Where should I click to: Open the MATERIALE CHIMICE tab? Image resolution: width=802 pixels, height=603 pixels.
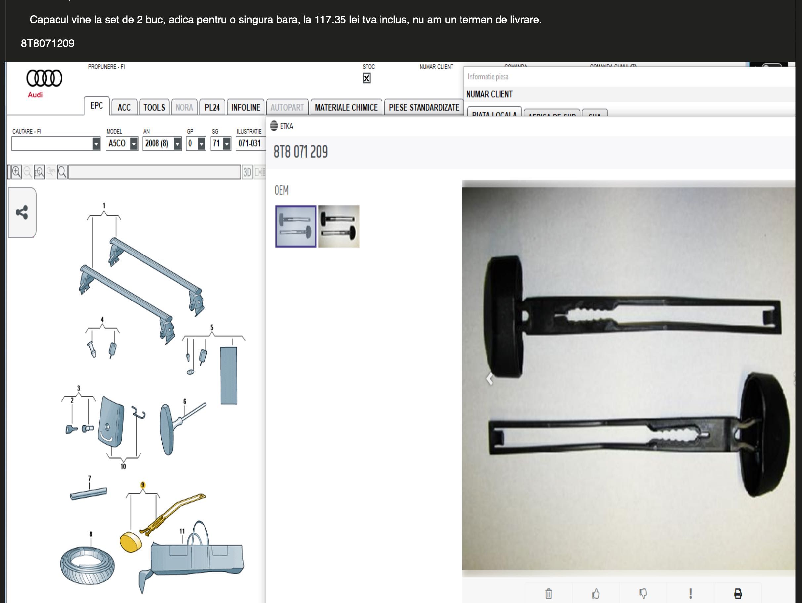[x=346, y=107]
